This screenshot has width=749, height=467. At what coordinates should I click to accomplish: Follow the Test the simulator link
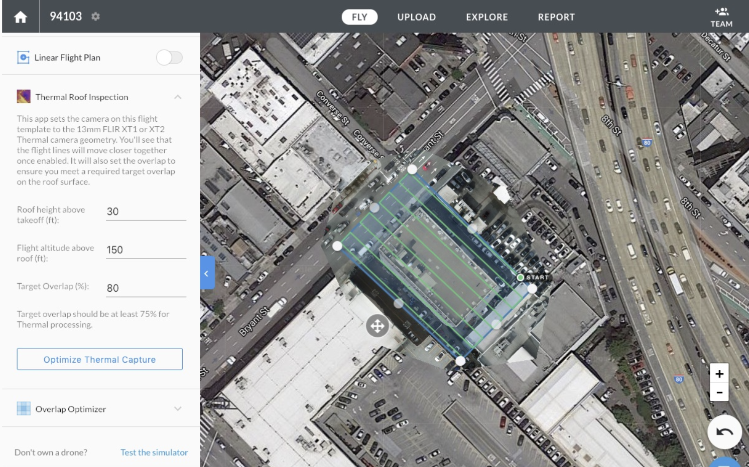point(154,452)
